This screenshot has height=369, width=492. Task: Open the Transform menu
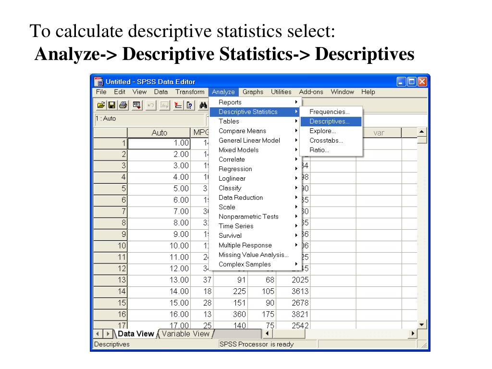(190, 92)
